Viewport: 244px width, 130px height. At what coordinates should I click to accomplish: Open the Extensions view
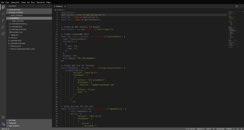3,33
